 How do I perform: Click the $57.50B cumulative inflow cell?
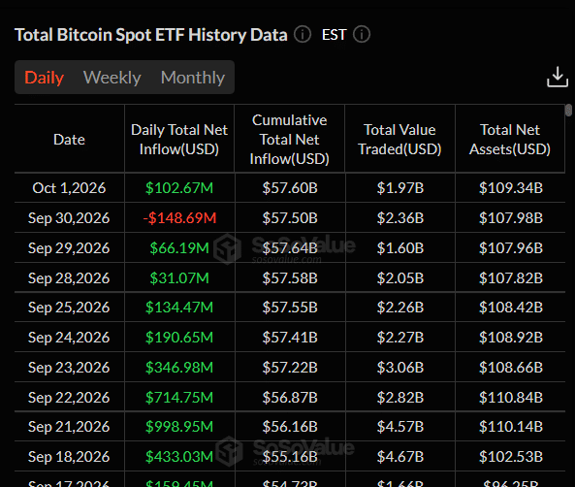point(290,218)
